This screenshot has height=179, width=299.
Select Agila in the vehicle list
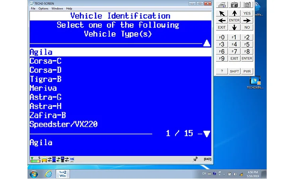[120, 52]
